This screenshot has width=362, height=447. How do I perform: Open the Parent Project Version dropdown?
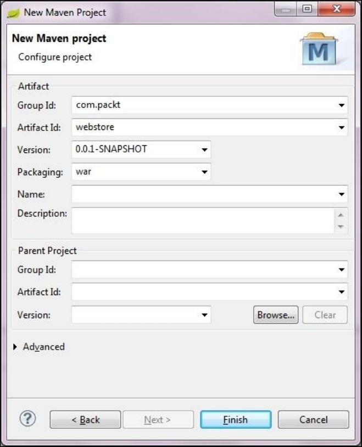(204, 315)
